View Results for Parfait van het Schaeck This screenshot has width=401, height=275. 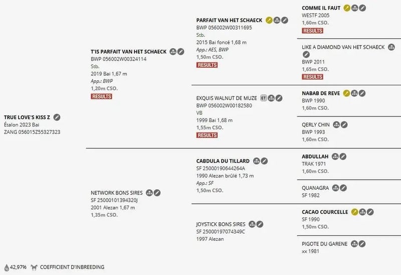(207, 65)
